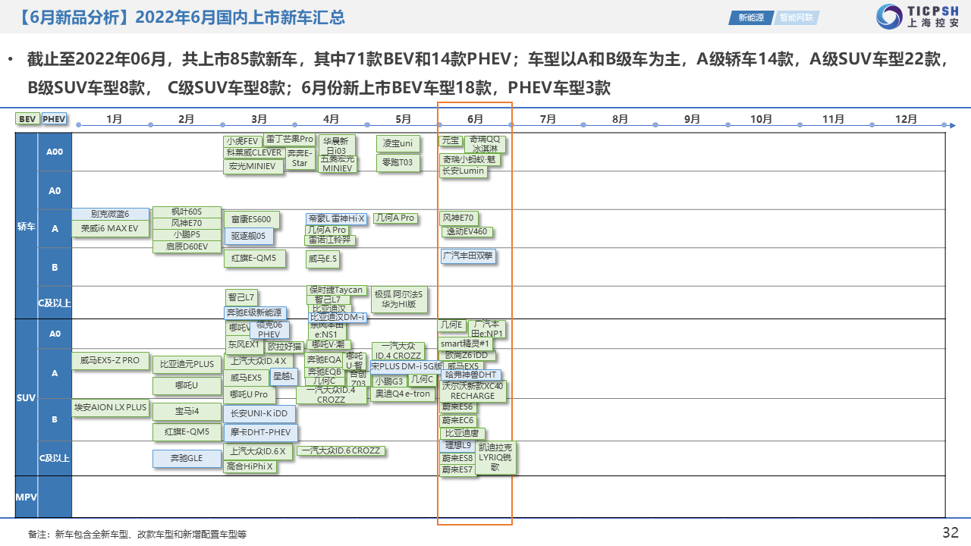Select the 宝马i4 box
The width and height of the screenshot is (971, 546).
[x=187, y=412]
